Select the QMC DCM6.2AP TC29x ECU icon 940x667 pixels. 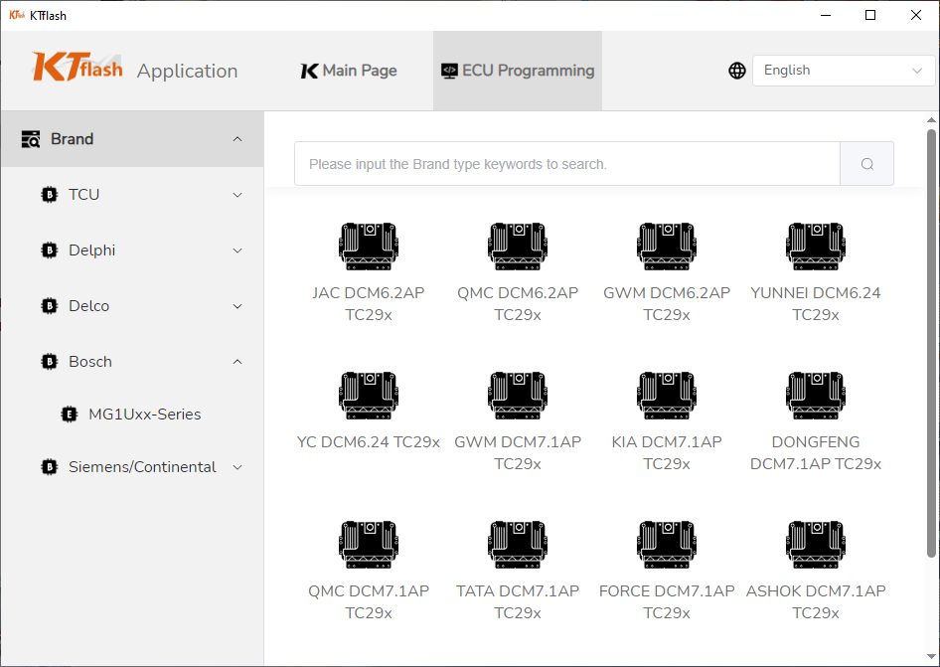(x=518, y=246)
